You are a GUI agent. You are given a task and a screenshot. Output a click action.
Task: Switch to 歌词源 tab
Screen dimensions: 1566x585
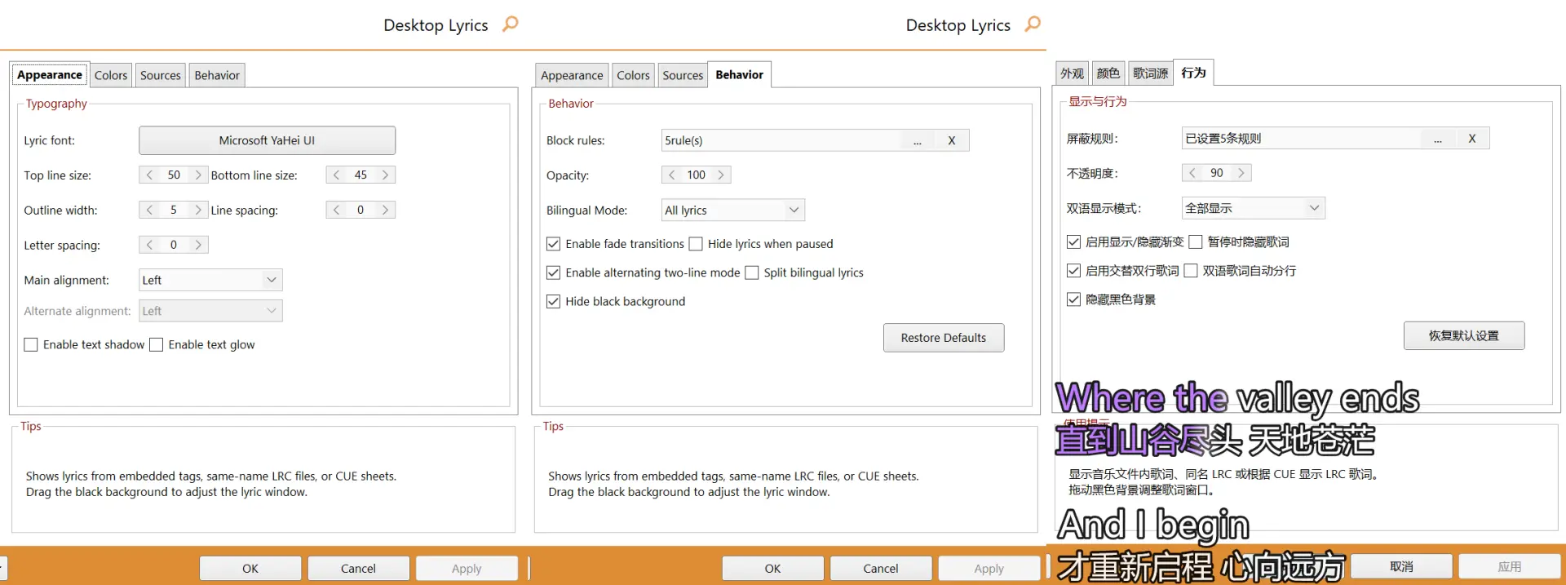tap(1151, 73)
